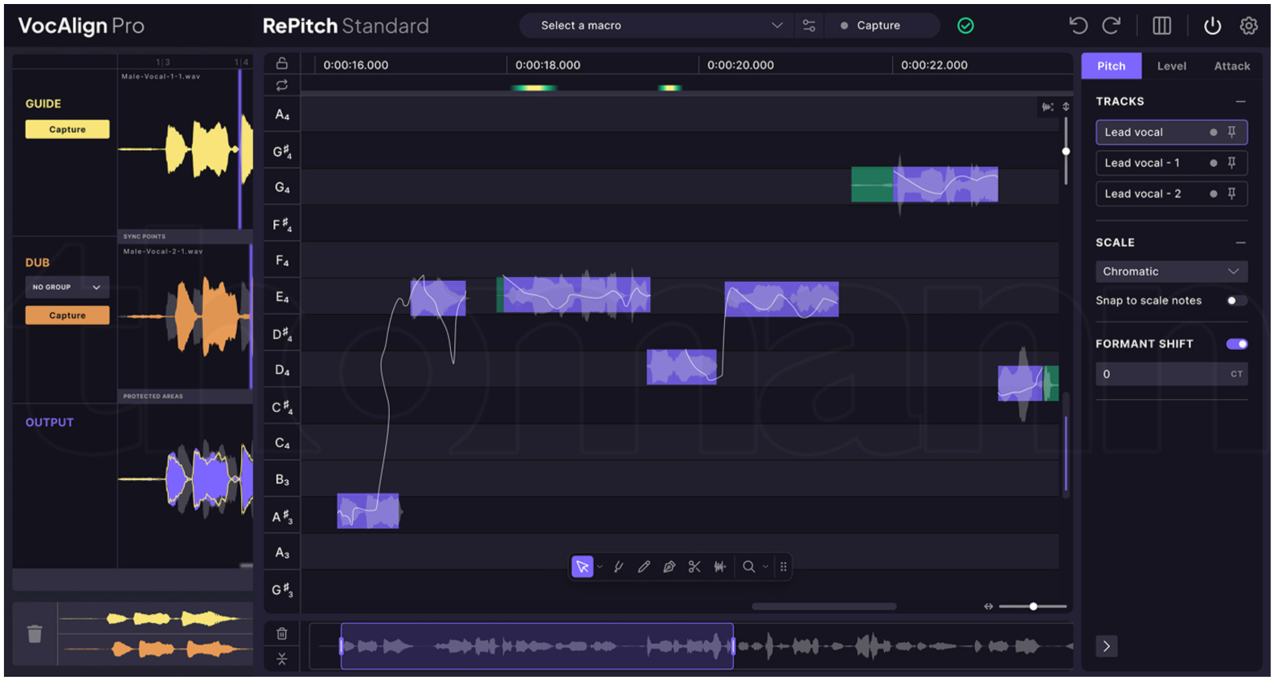Click the redo arrow icon

tap(1111, 26)
